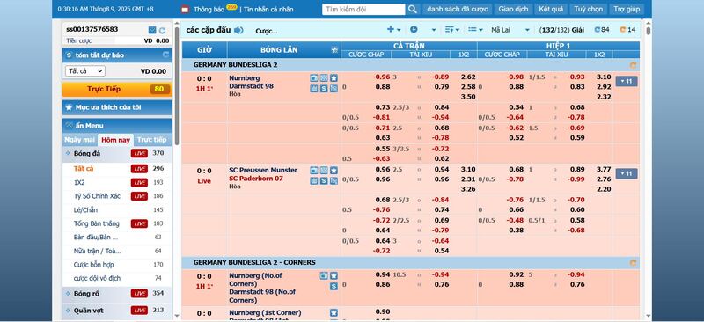Click the speaker icon beside các cặp đấu
Image resolution: width=704 pixels, height=322 pixels.
tap(238, 30)
